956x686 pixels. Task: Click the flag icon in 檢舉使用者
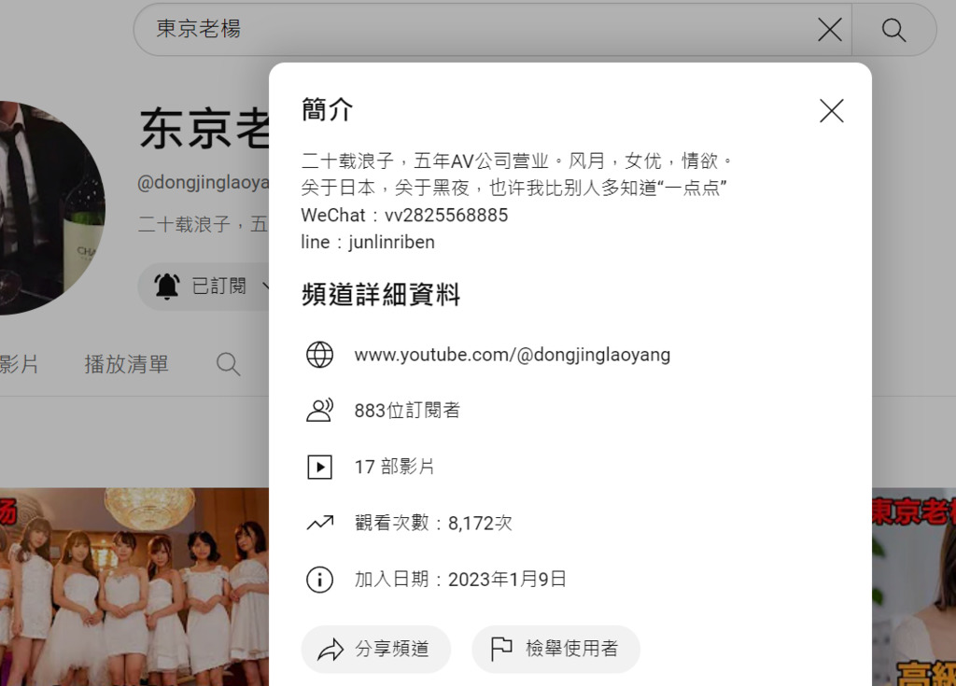pos(501,649)
